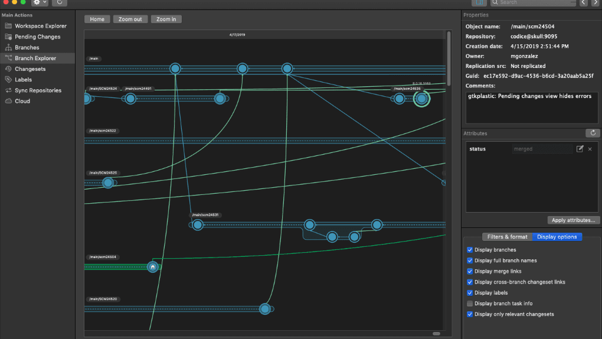Uncheck Display branches checkbox
Screen dimensions: 602x339
pos(470,250)
